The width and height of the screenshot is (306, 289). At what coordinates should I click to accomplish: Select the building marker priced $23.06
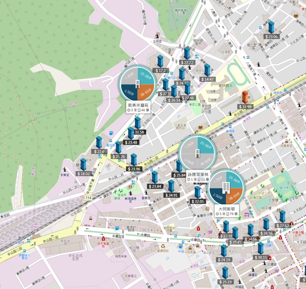(x=271, y=27)
